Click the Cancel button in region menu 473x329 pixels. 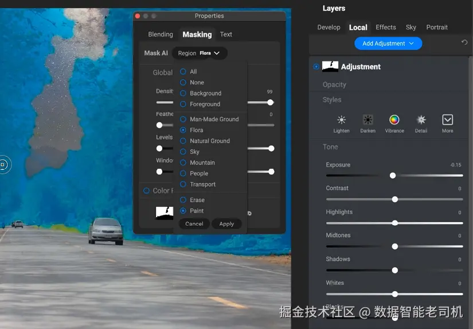(x=194, y=224)
